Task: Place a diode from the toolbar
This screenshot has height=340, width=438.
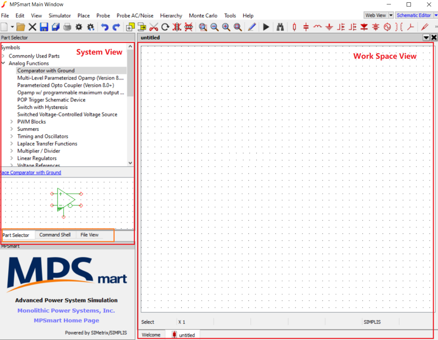Action: coord(364,27)
